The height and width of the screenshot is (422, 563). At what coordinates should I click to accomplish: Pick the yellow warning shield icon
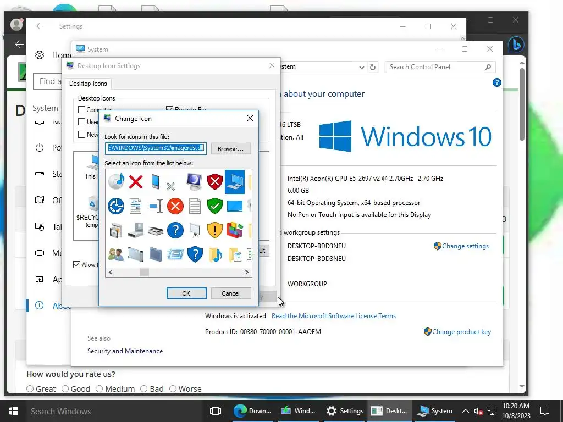point(215,230)
